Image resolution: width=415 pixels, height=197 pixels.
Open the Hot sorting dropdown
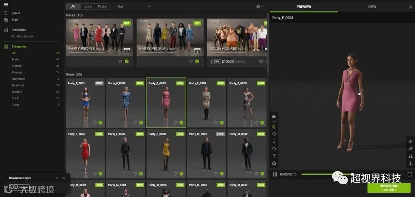click(x=134, y=6)
